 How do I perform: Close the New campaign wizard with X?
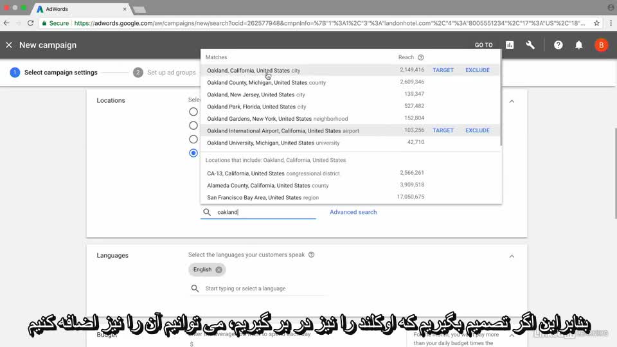9,45
